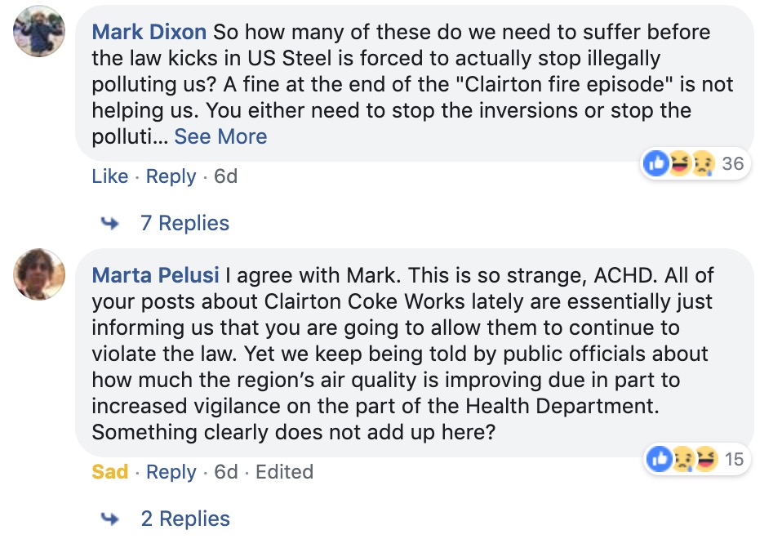Open Mark Dixon's profile
Image resolution: width=782 pixels, height=539 pixels.
149,32
